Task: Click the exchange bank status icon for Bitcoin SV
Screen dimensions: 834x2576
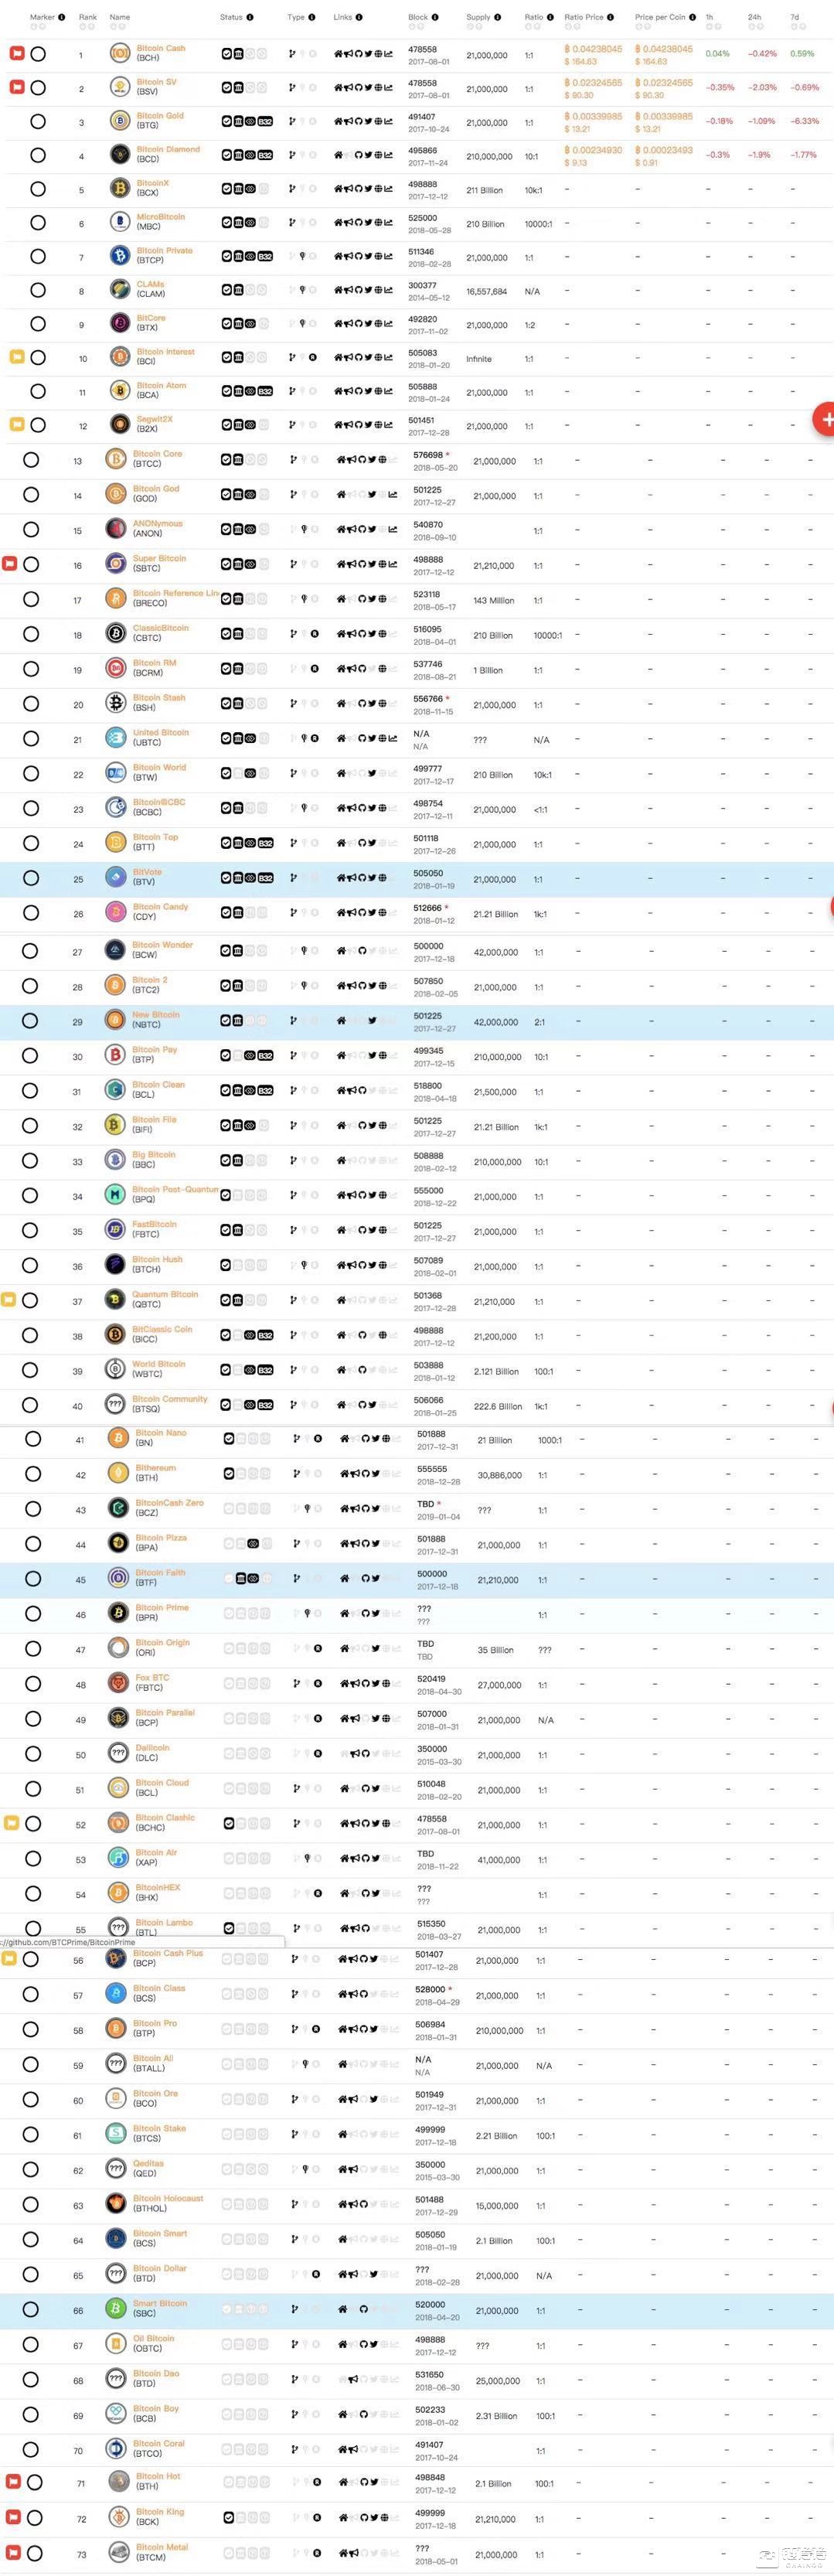Action: [239, 88]
